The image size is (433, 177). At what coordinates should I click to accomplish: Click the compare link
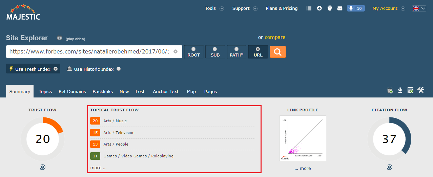[x=275, y=37]
